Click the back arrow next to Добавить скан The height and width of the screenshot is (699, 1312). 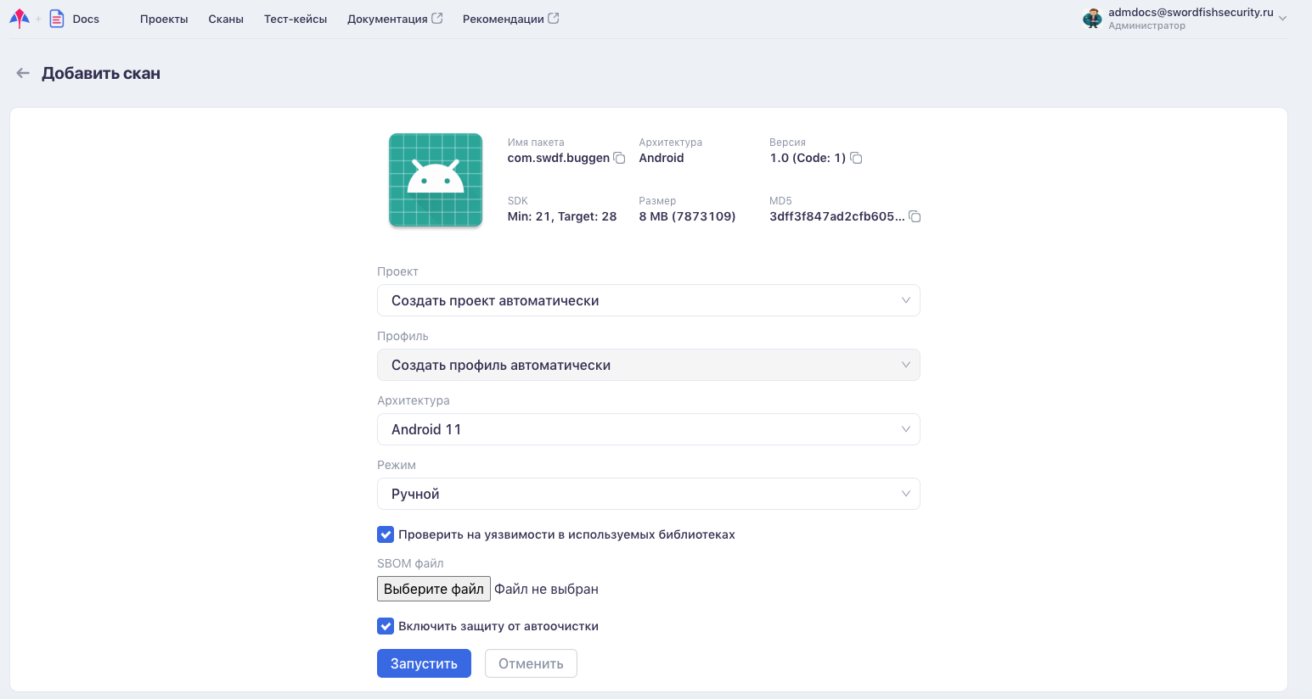[23, 74]
